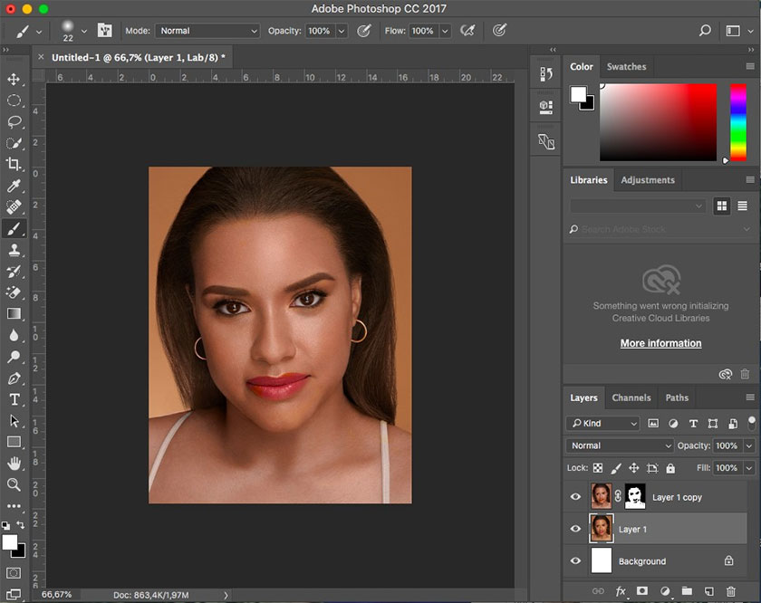Open the brush Mode dropdown
The height and width of the screenshot is (603, 761).
tap(207, 31)
